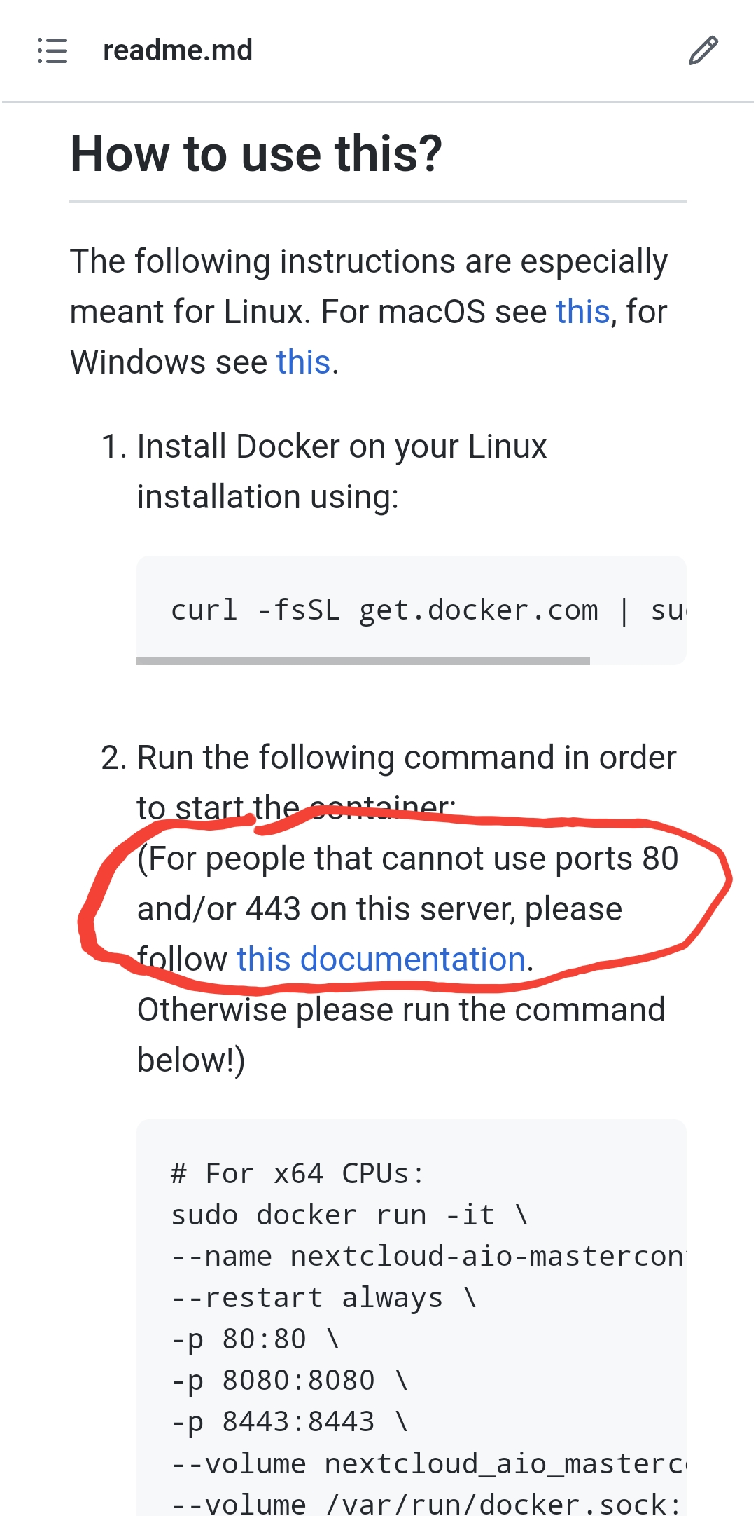Click the '--restart always' code line
This screenshot has height=1516, width=756.
[301, 1297]
